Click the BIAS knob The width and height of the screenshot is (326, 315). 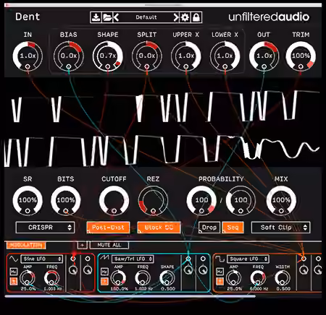tap(69, 56)
